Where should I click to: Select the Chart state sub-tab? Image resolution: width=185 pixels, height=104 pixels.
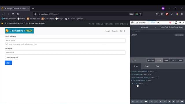[x=147, y=66]
